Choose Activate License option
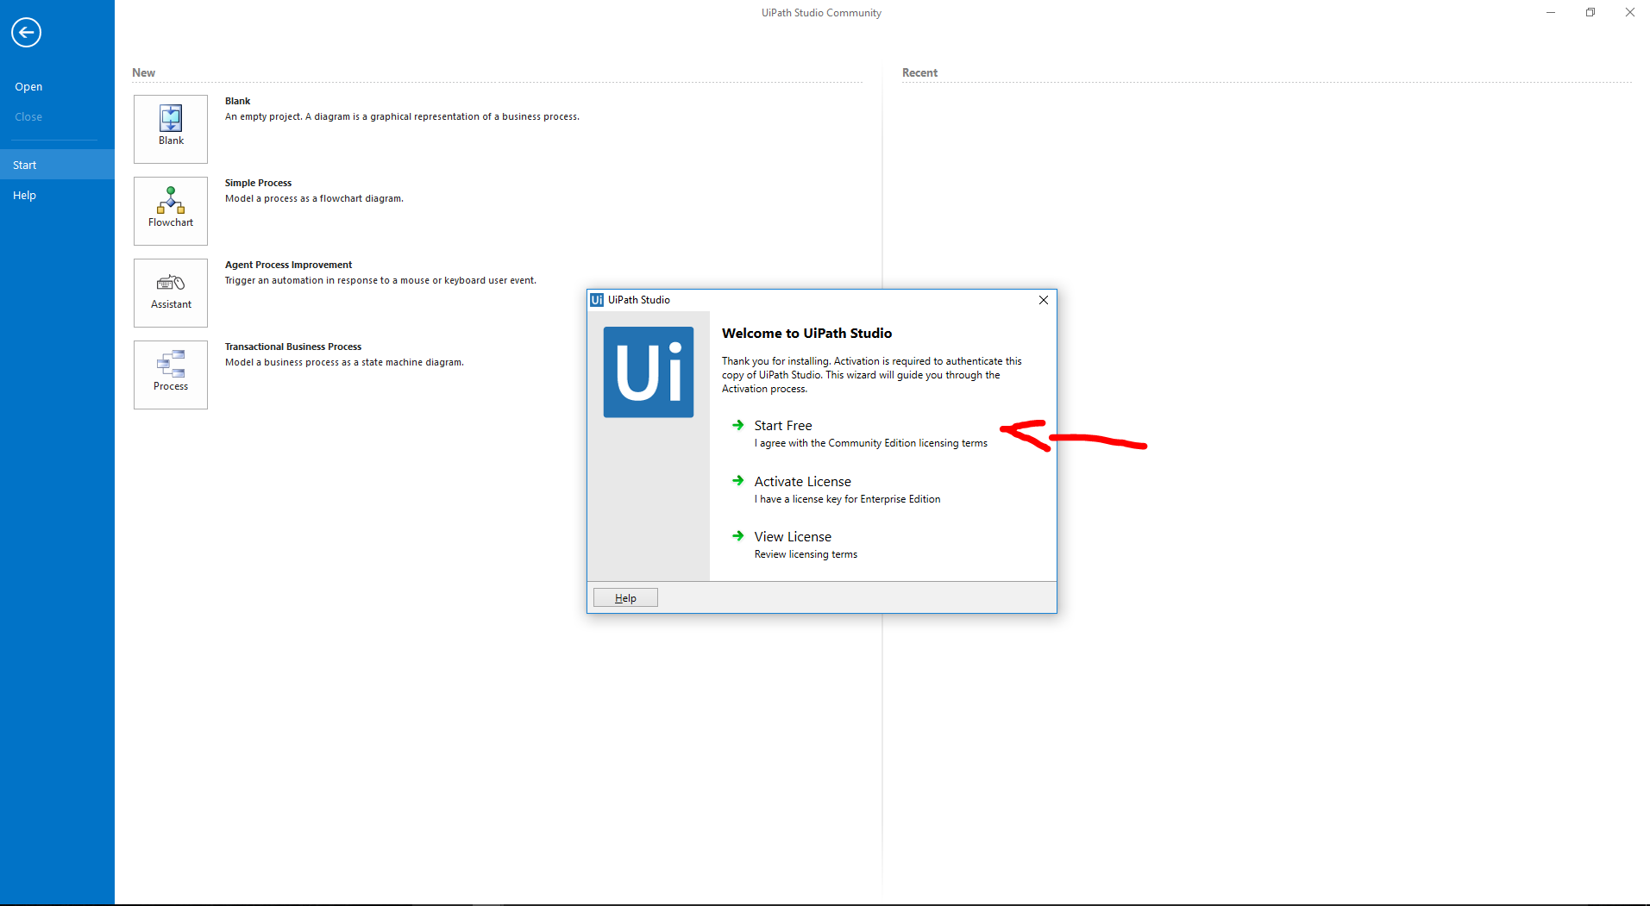Screen dimensions: 1650x906 coord(802,482)
